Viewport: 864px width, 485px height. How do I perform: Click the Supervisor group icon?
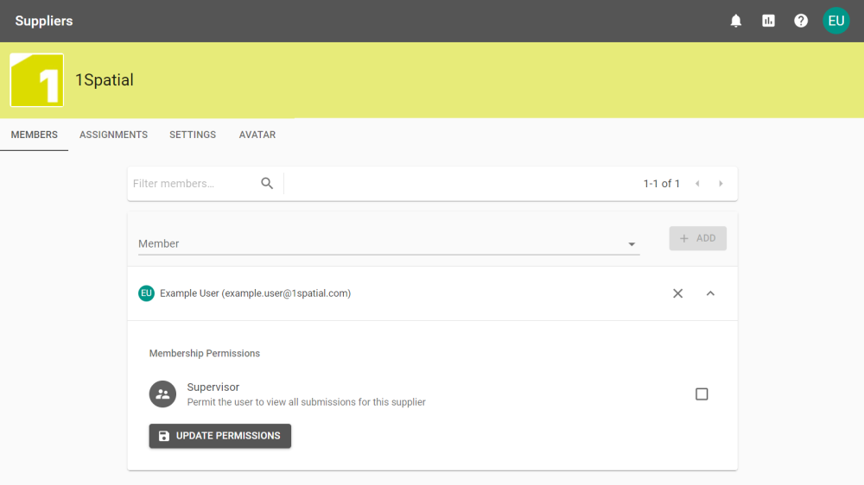tap(162, 394)
